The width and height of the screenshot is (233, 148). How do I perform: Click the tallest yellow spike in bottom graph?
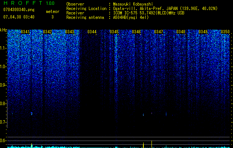pos(152,144)
